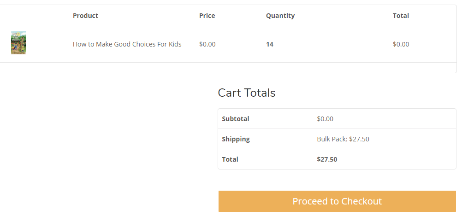Click the Quantity column header
Viewport: 462px width, 216px height.
pyautogui.click(x=280, y=16)
